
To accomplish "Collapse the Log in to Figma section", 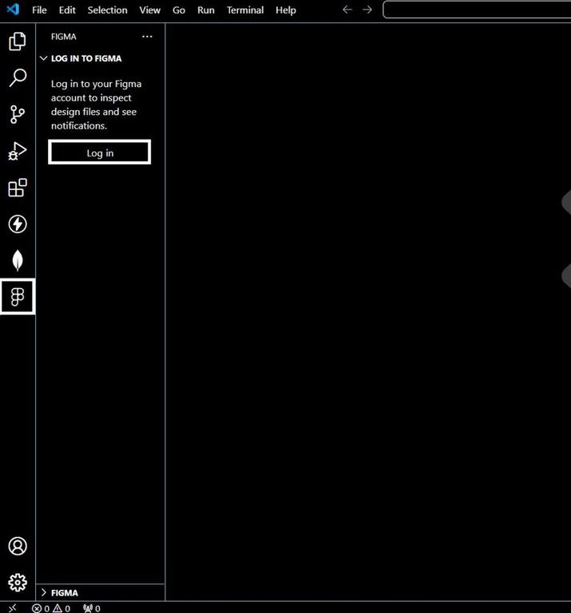I will [43, 58].
